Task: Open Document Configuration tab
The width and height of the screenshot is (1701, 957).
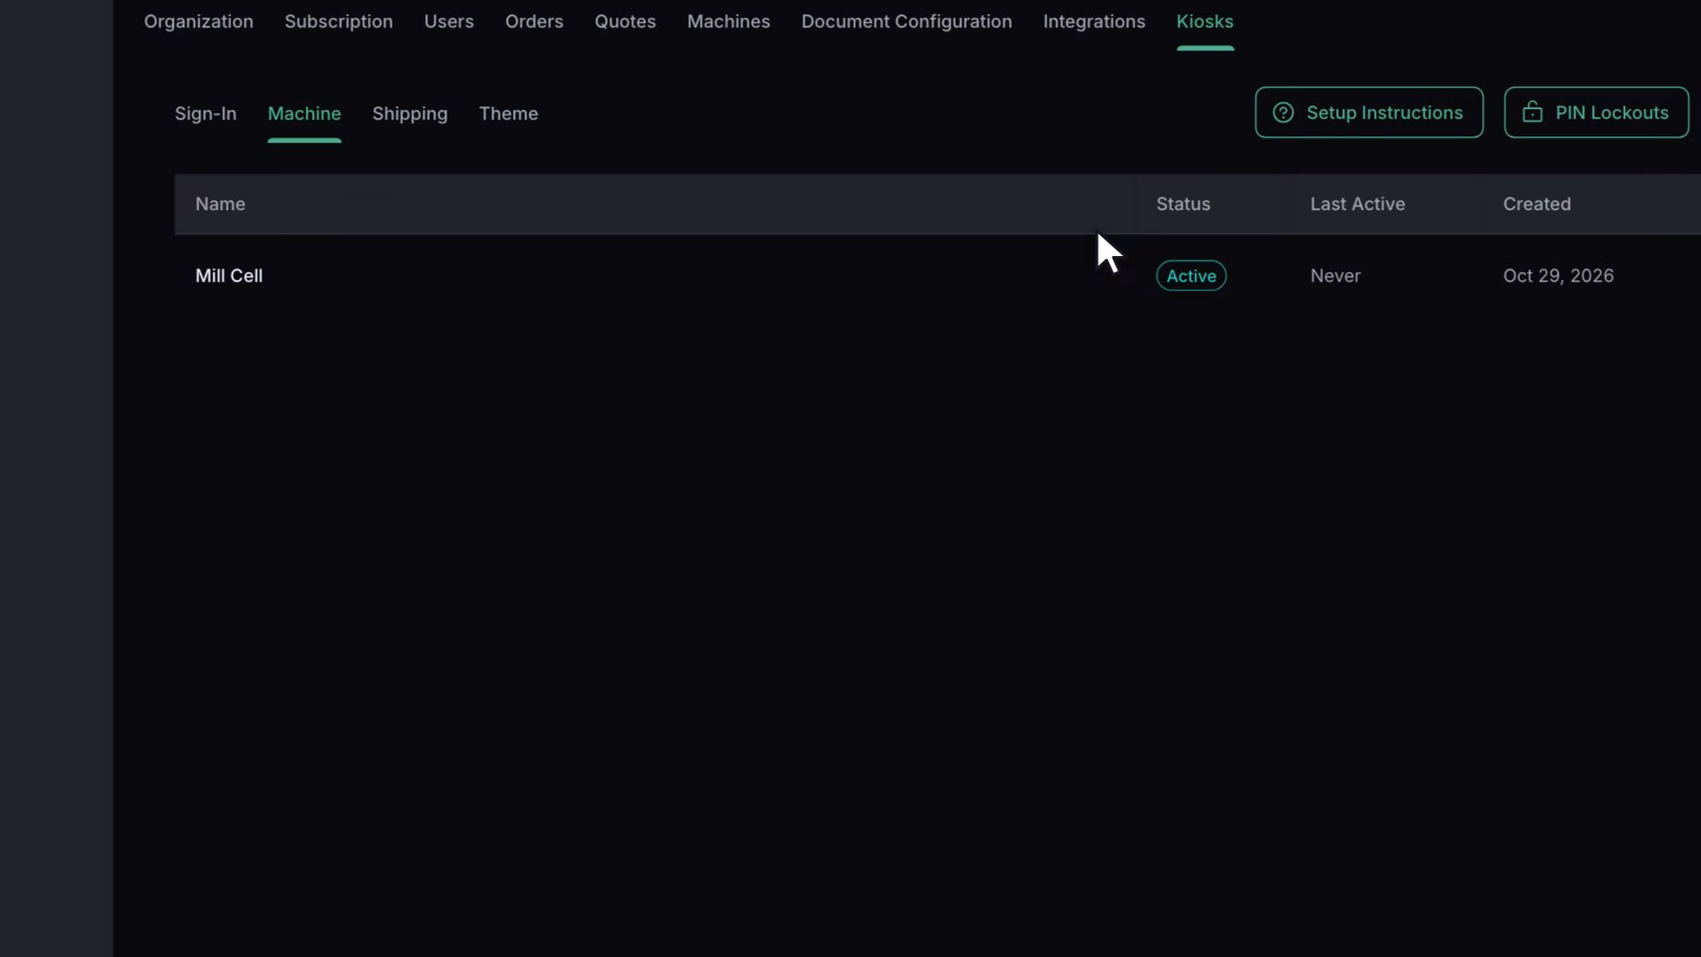Action: [906, 21]
